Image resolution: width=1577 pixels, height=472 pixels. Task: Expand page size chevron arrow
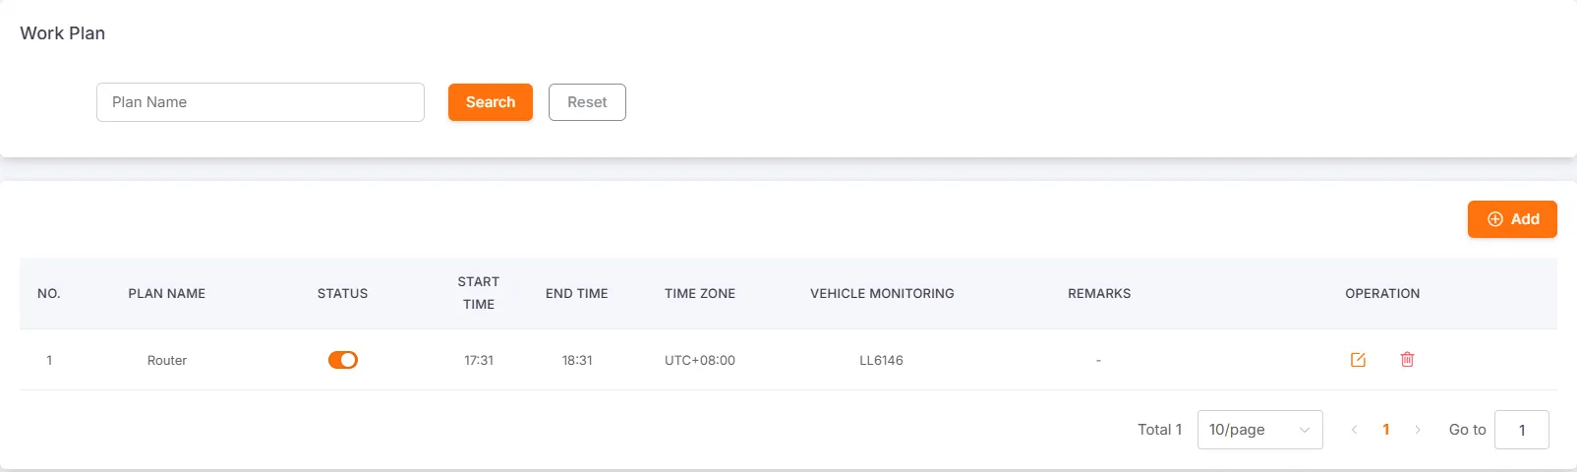(x=1305, y=430)
